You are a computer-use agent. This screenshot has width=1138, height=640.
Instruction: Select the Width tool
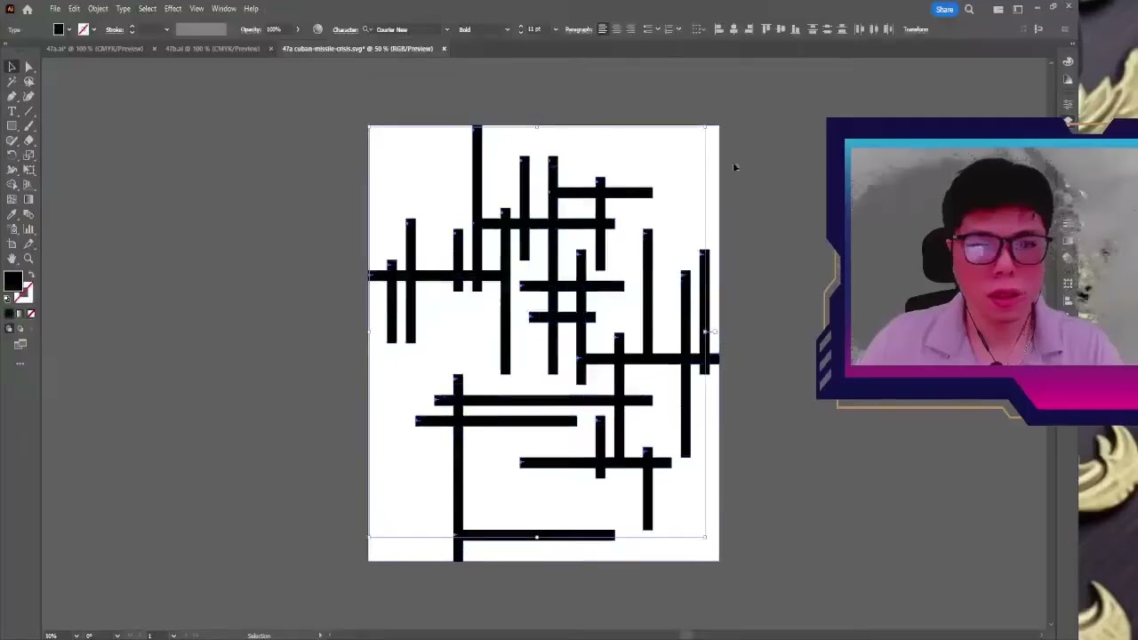[12, 170]
